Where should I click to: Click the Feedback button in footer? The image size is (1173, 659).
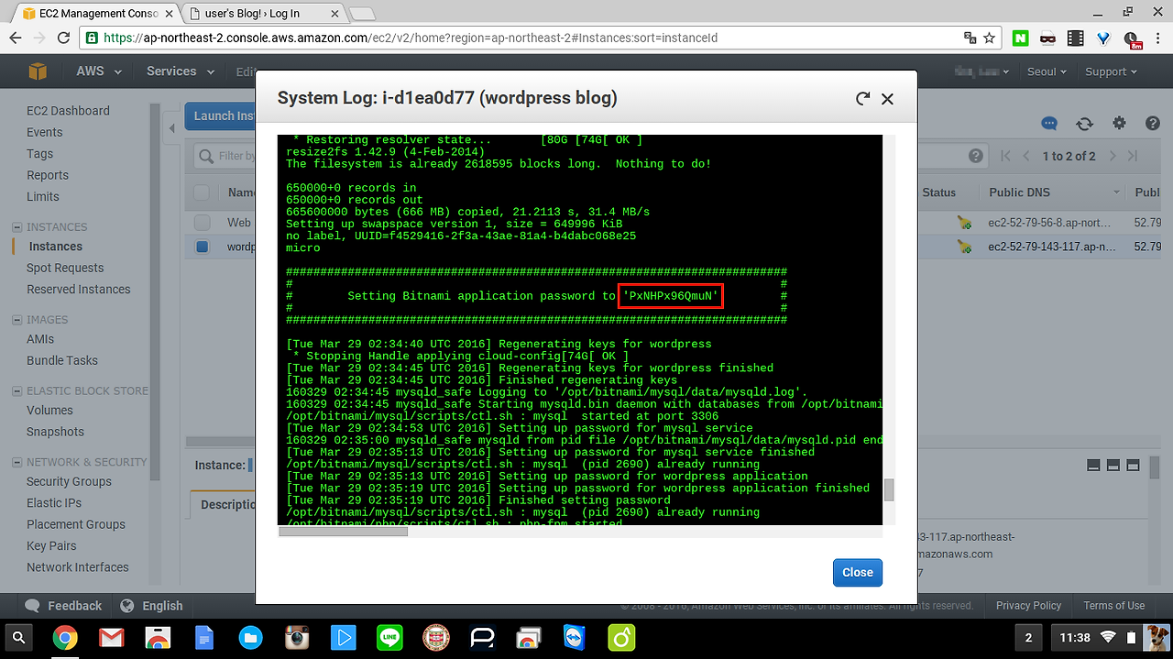click(64, 606)
